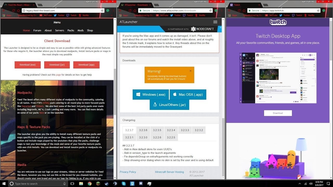
Task: Bookmark legacy.feed-the-beast.com with the star icon
Action: coord(102,10)
